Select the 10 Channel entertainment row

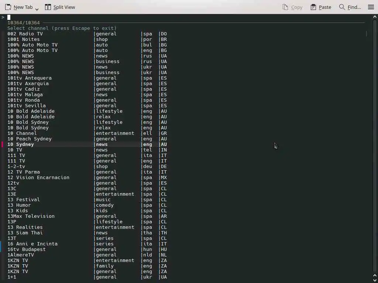coord(87,133)
